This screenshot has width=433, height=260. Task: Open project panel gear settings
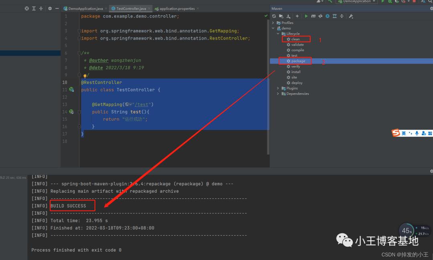pos(50,8)
